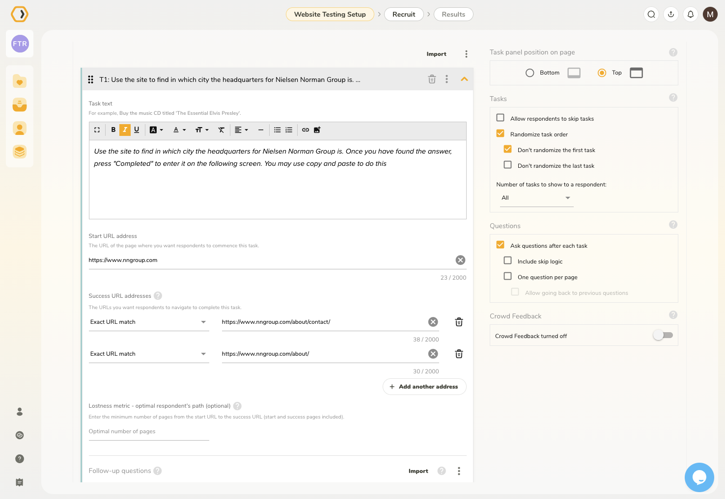Open the folder with heart sidebar icon
725x499 pixels.
20,81
